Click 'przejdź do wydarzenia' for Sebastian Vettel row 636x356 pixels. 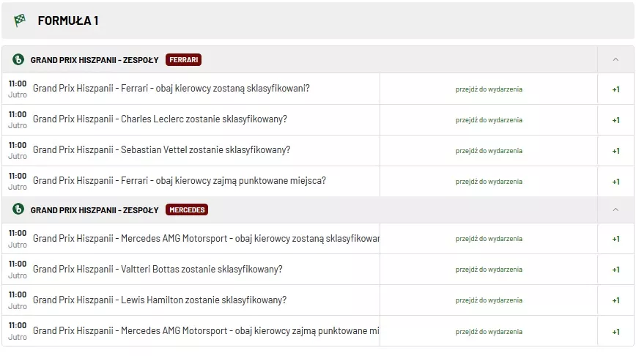coord(489,151)
